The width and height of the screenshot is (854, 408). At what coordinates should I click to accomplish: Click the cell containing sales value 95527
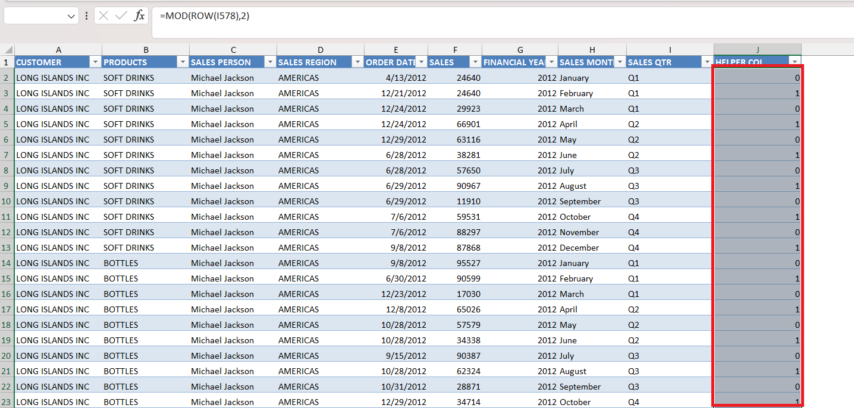pyautogui.click(x=455, y=263)
